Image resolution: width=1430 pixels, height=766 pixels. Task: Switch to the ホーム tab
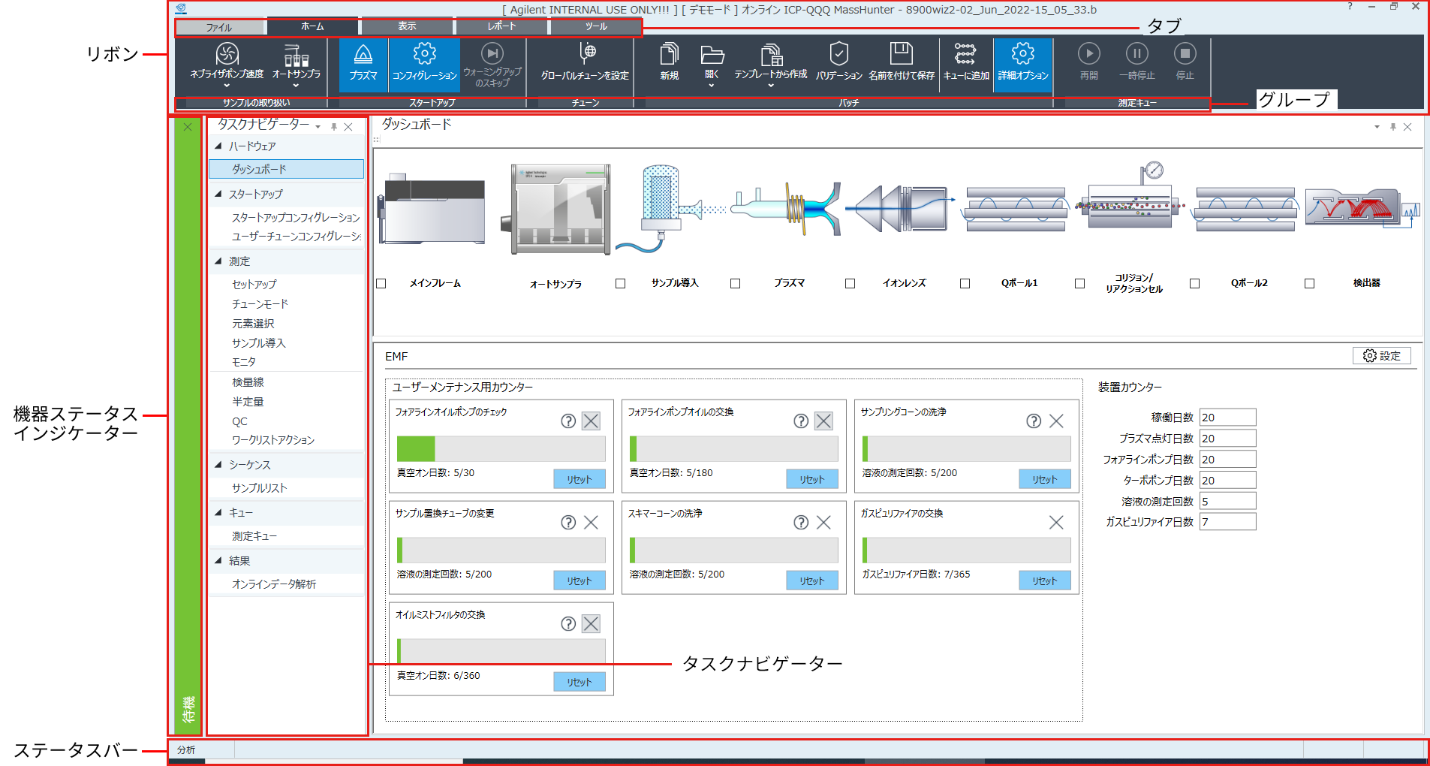(312, 26)
